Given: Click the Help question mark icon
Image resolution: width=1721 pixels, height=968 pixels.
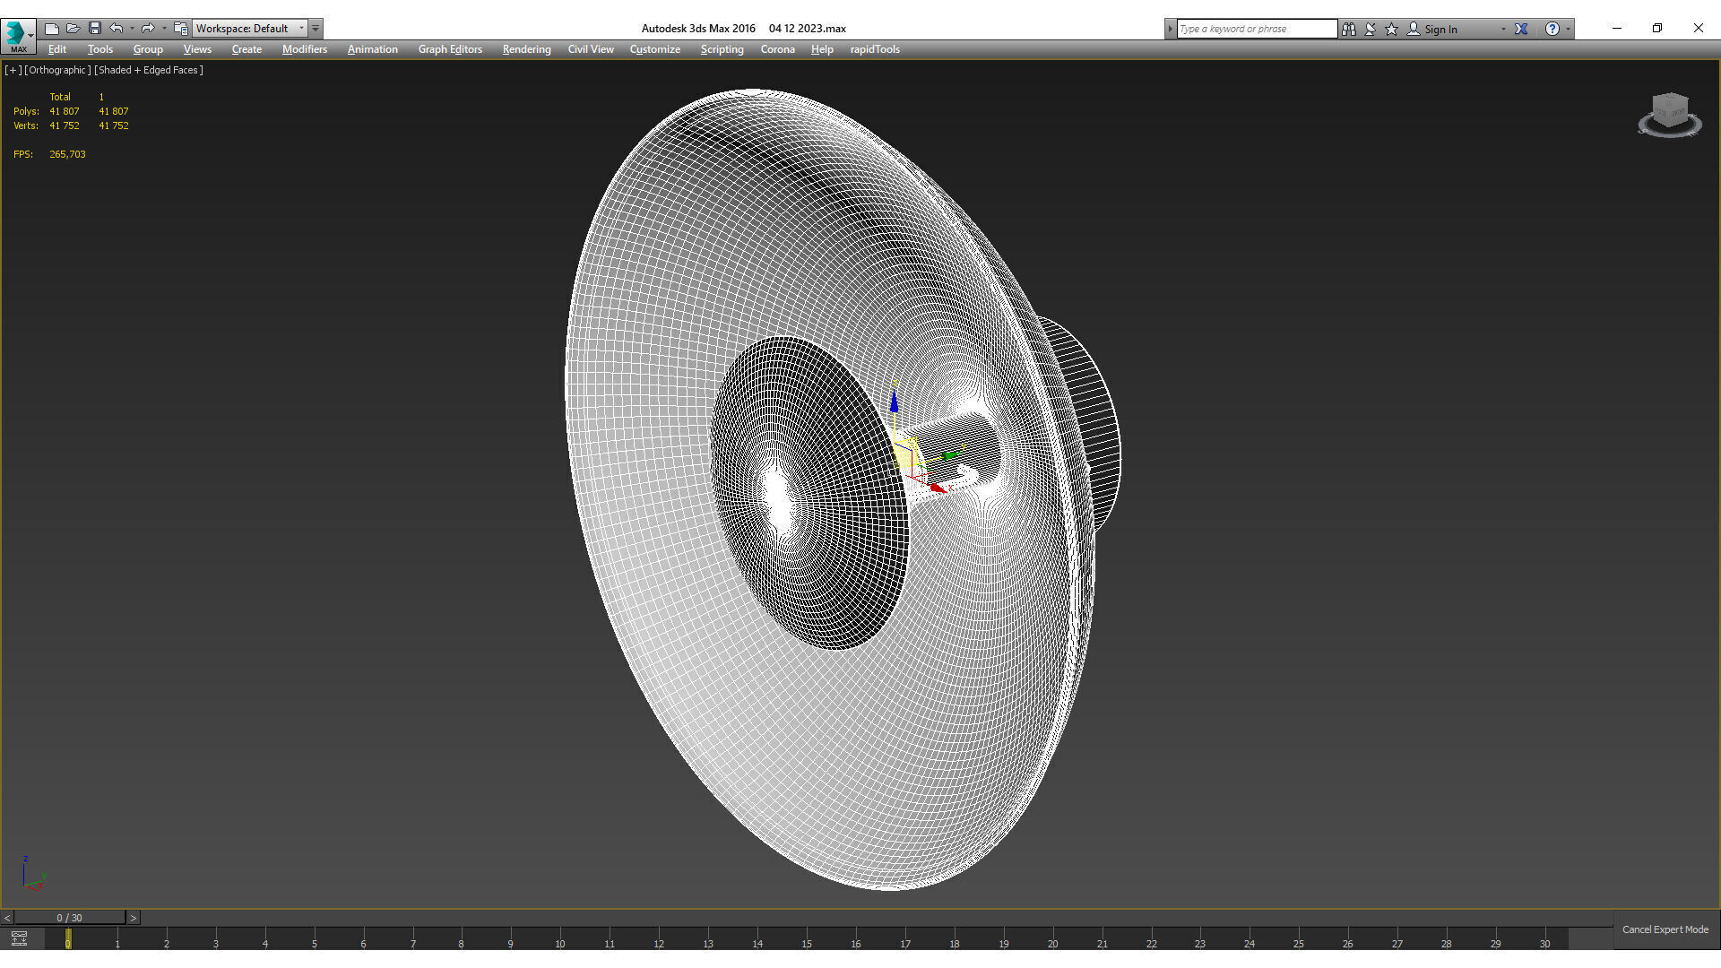Looking at the screenshot, I should [x=1552, y=29].
